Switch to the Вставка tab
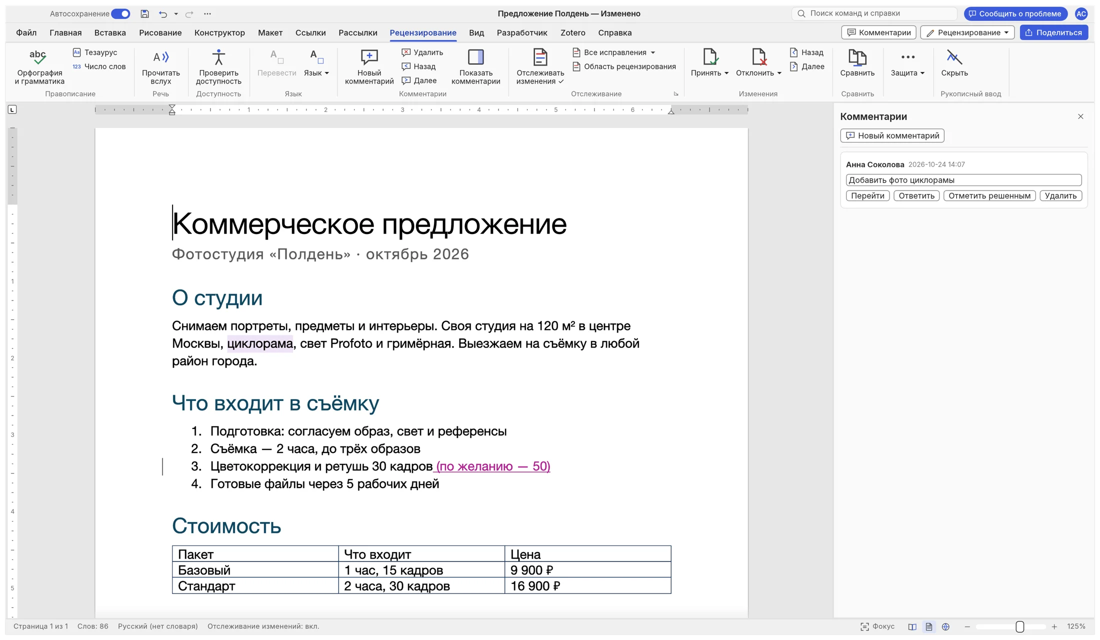 pyautogui.click(x=110, y=32)
